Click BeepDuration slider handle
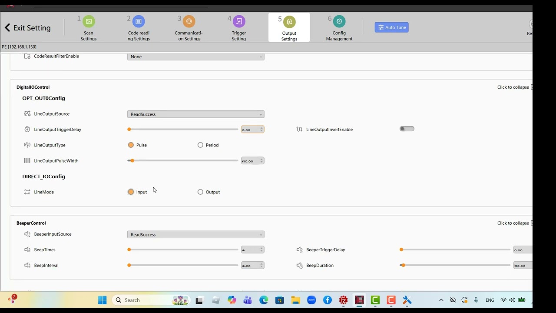 403,266
